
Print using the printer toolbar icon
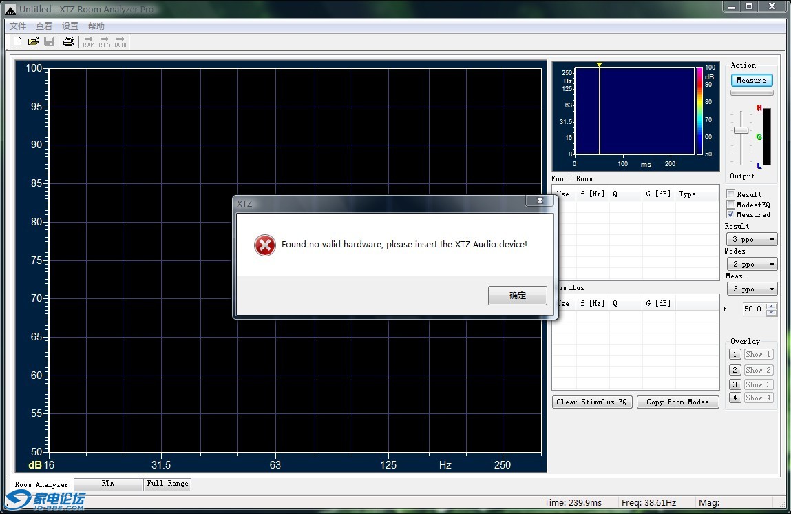tap(69, 41)
